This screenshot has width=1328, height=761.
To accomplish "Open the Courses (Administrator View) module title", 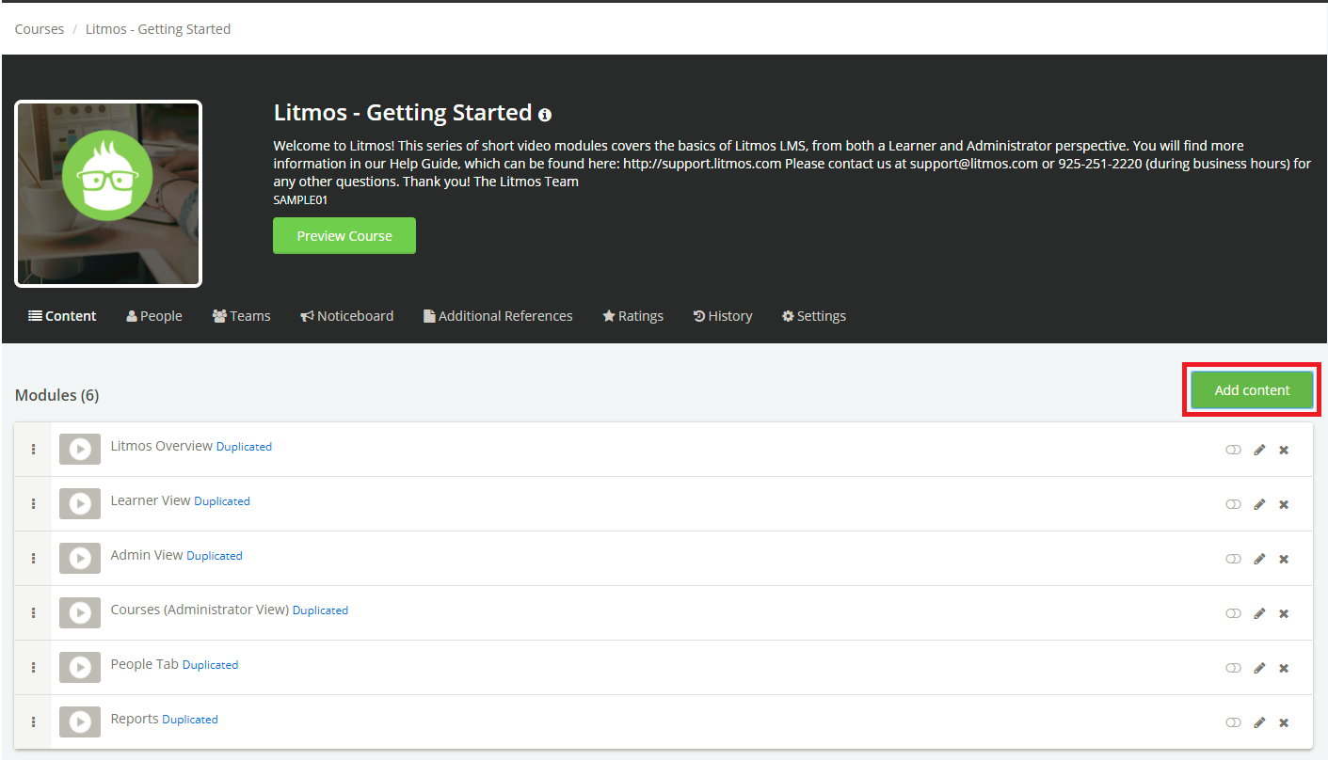I will (200, 610).
